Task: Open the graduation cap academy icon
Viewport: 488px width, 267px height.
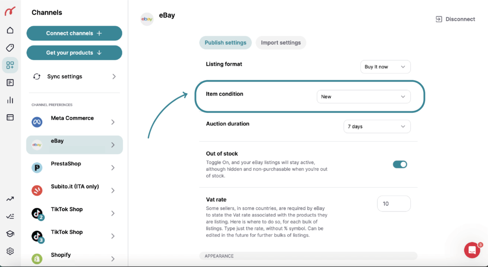Action: tap(10, 234)
